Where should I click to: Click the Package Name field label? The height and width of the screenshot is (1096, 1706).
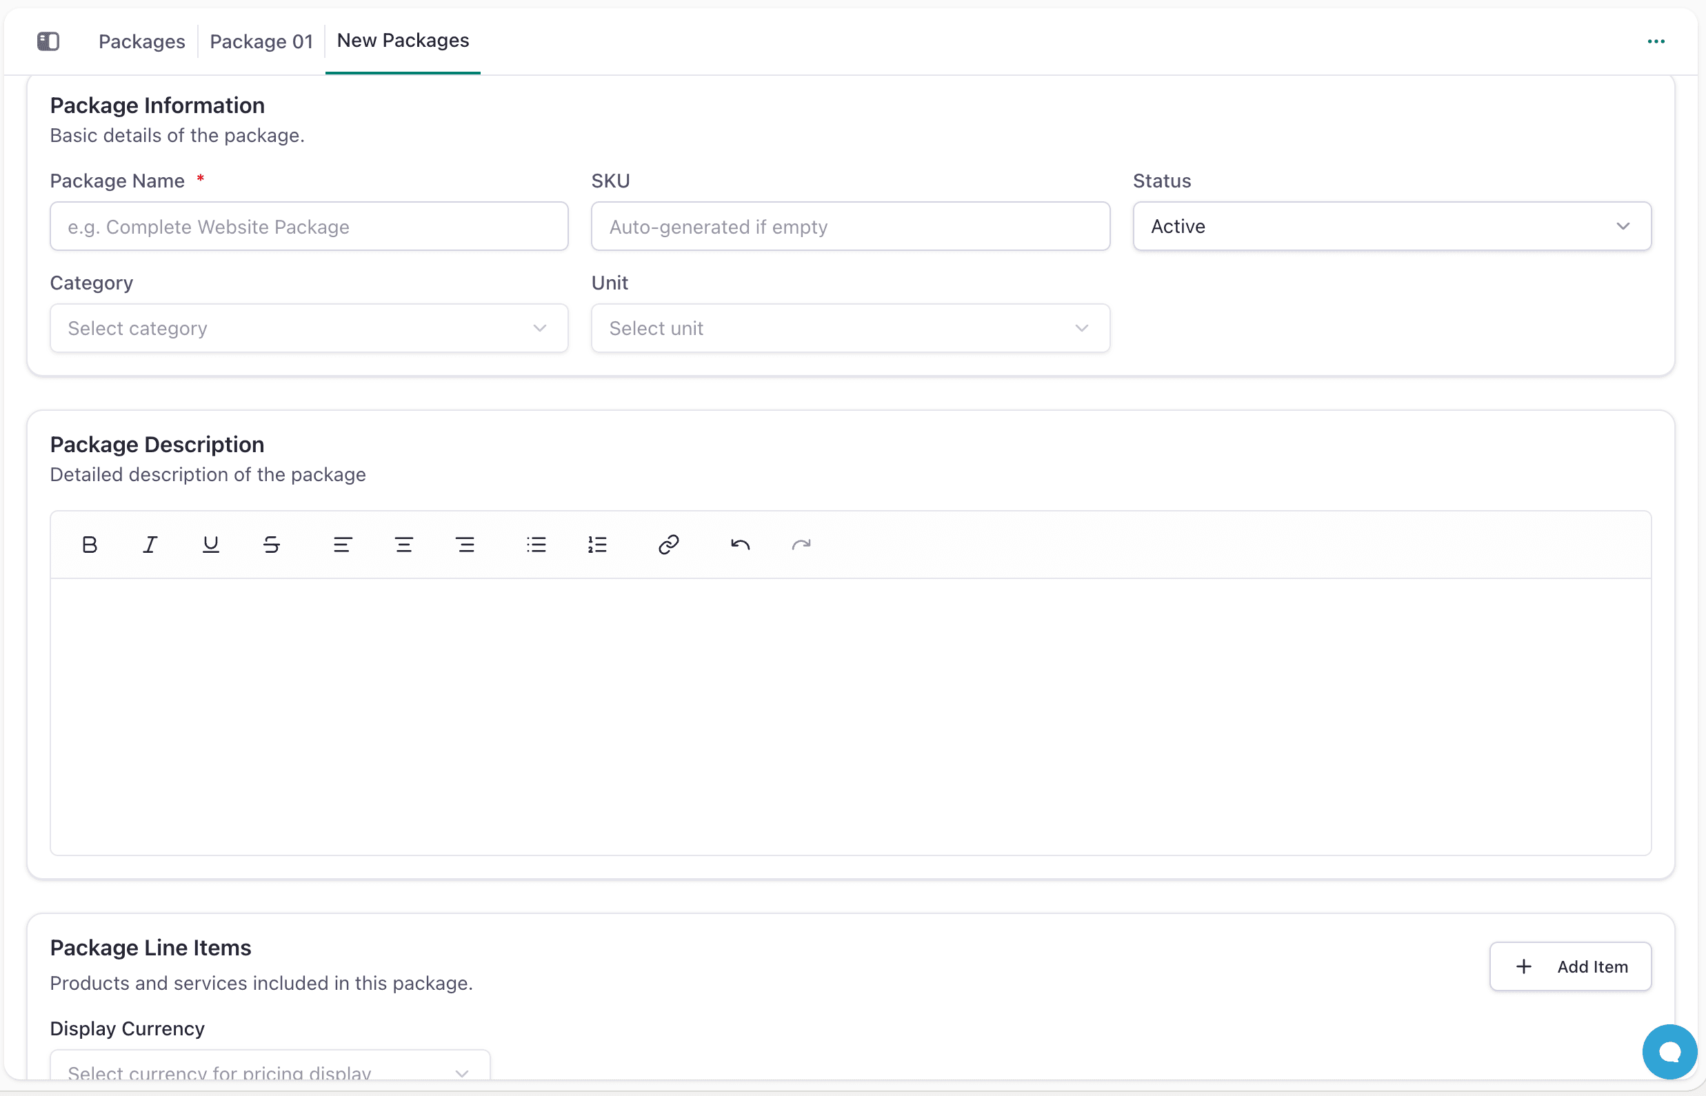tap(117, 181)
